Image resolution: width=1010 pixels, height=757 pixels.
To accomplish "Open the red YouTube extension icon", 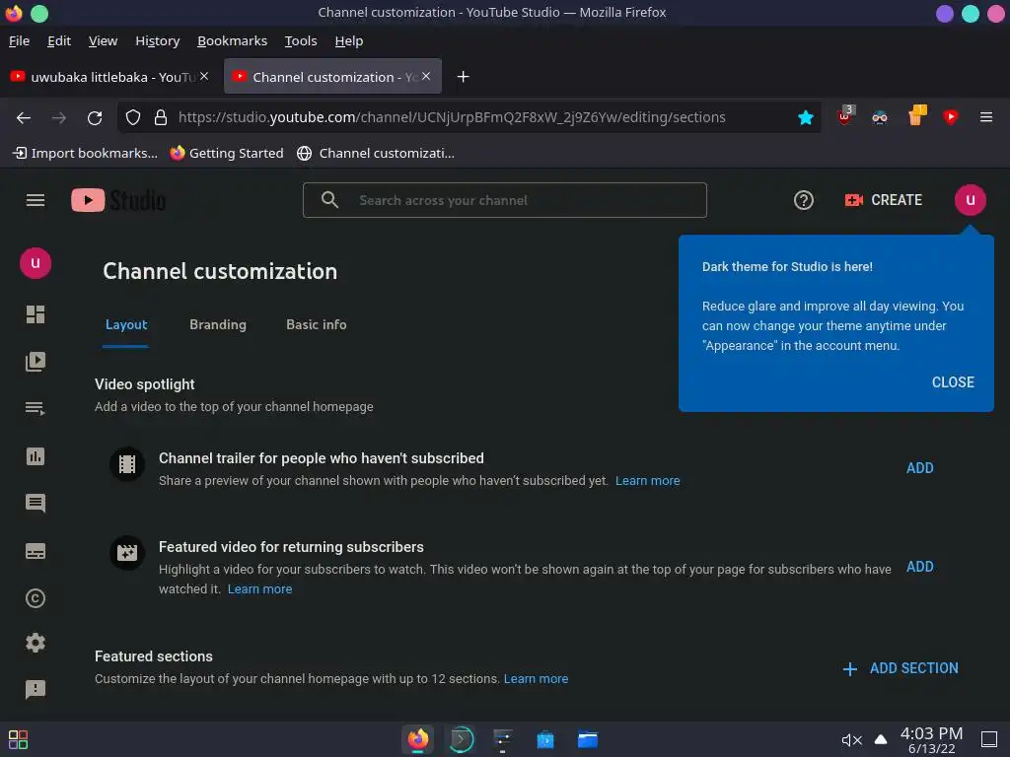I will coord(950,116).
